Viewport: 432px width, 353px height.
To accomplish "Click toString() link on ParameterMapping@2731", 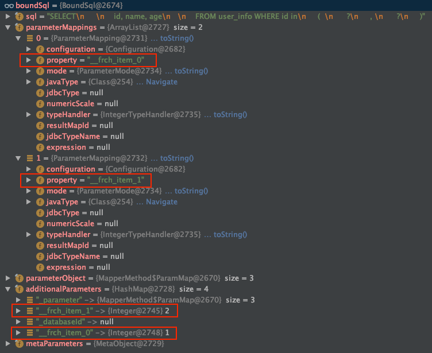I will (x=176, y=38).
